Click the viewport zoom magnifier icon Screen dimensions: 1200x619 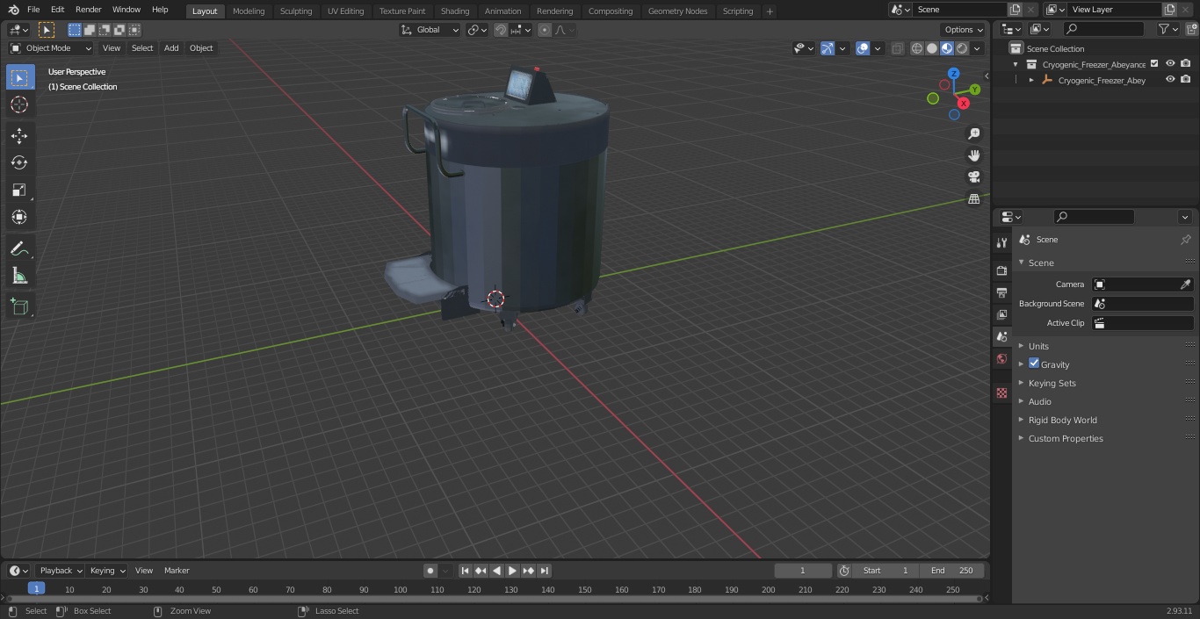973,133
